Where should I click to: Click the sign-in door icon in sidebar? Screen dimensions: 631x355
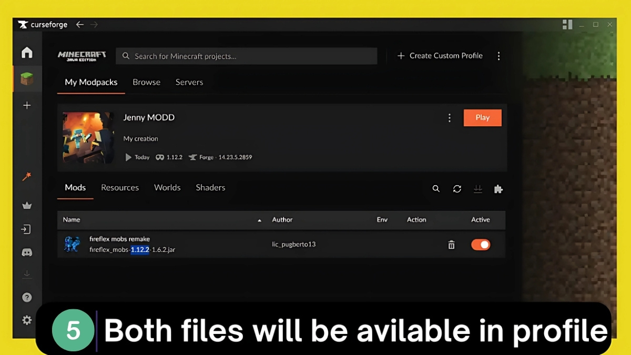coord(27,229)
